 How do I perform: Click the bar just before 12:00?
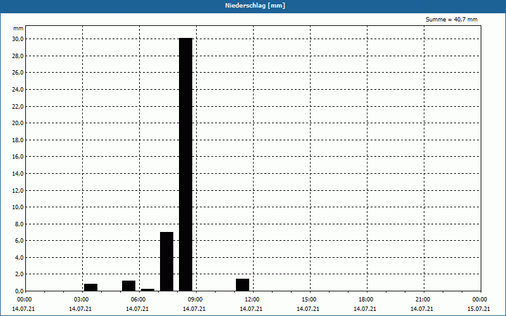click(242, 285)
